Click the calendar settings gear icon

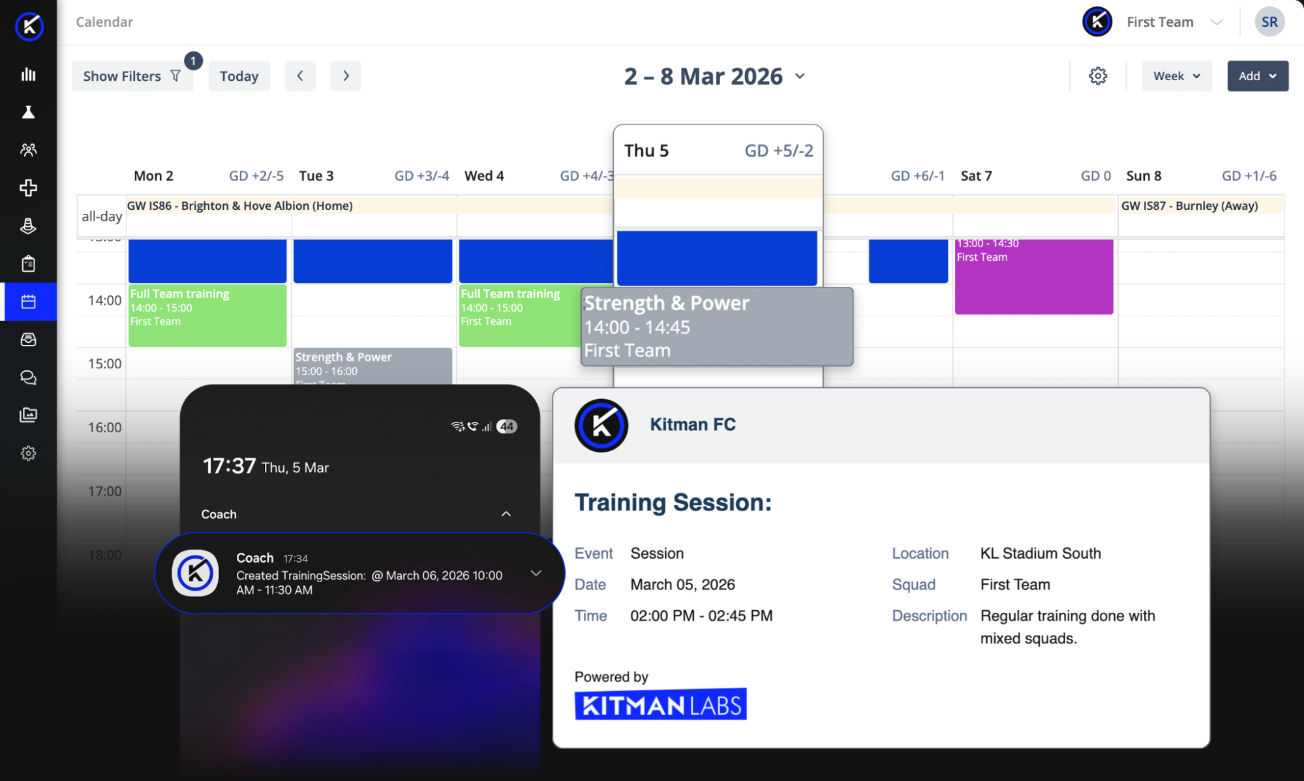point(1098,76)
